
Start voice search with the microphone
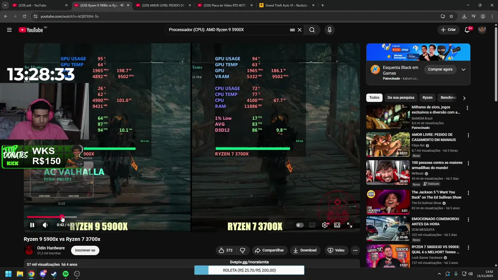coord(330,30)
